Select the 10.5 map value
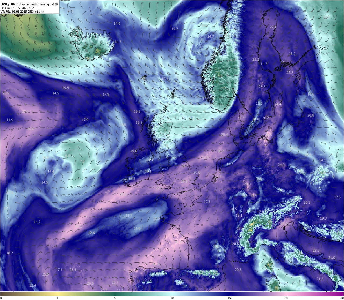 coord(234,209)
